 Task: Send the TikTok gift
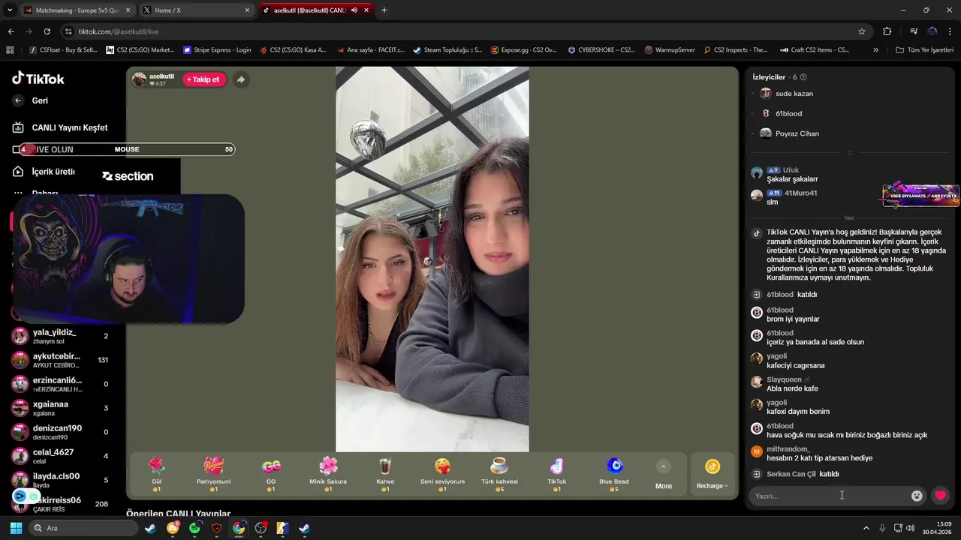click(x=556, y=475)
